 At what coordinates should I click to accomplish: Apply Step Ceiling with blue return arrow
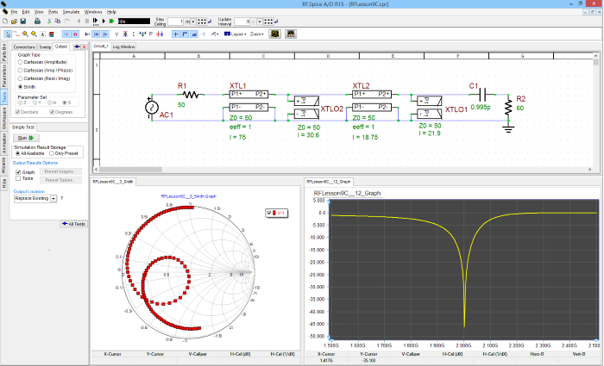210,22
